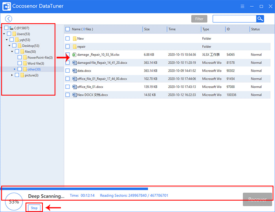Sort by the Status column header

pyautogui.click(x=255, y=29)
